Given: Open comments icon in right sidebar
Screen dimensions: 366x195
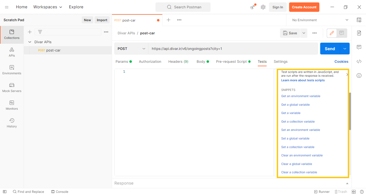Looking at the screenshot, I should (359, 47).
